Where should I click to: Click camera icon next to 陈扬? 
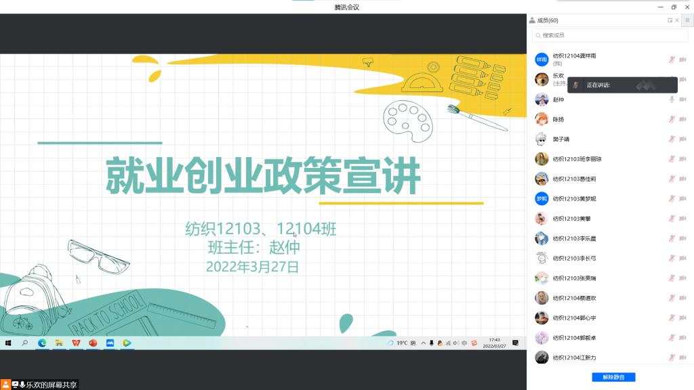click(x=682, y=119)
